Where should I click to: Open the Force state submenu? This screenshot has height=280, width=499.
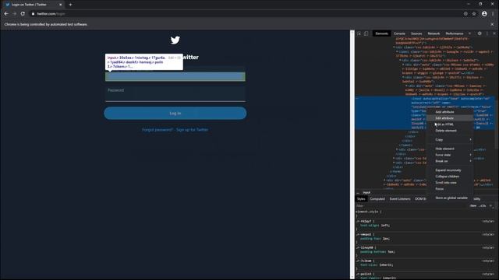[x=450, y=155]
